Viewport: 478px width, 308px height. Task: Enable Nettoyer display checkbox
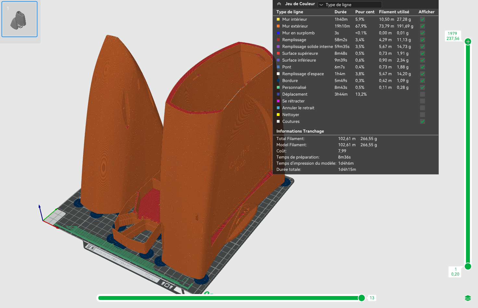[422, 115]
